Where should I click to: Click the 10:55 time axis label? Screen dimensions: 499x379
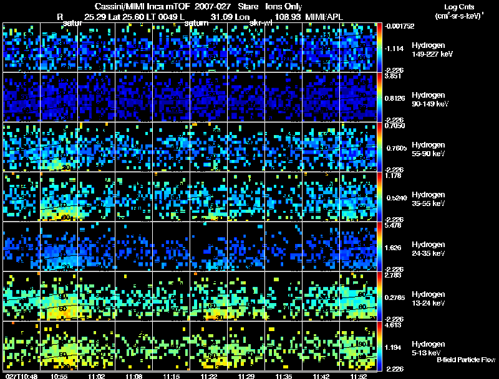[x=59, y=376]
